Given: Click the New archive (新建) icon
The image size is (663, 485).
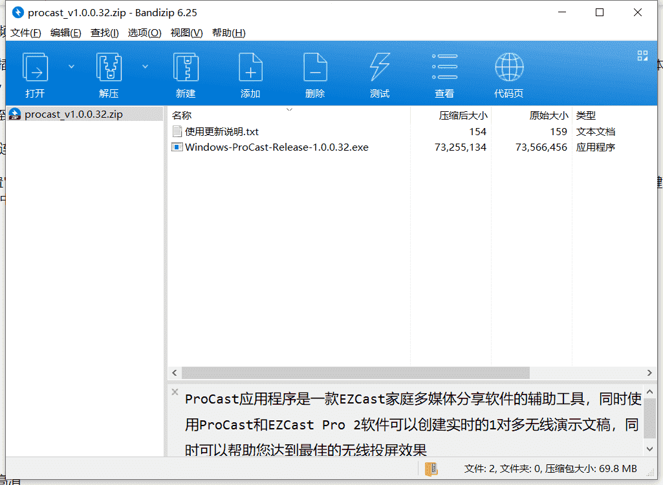Looking at the screenshot, I should pos(186,67).
